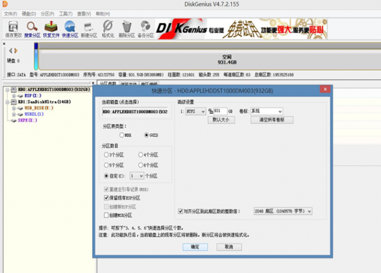
Task: Open the Tools menu
Action: pyautogui.click(x=65, y=14)
